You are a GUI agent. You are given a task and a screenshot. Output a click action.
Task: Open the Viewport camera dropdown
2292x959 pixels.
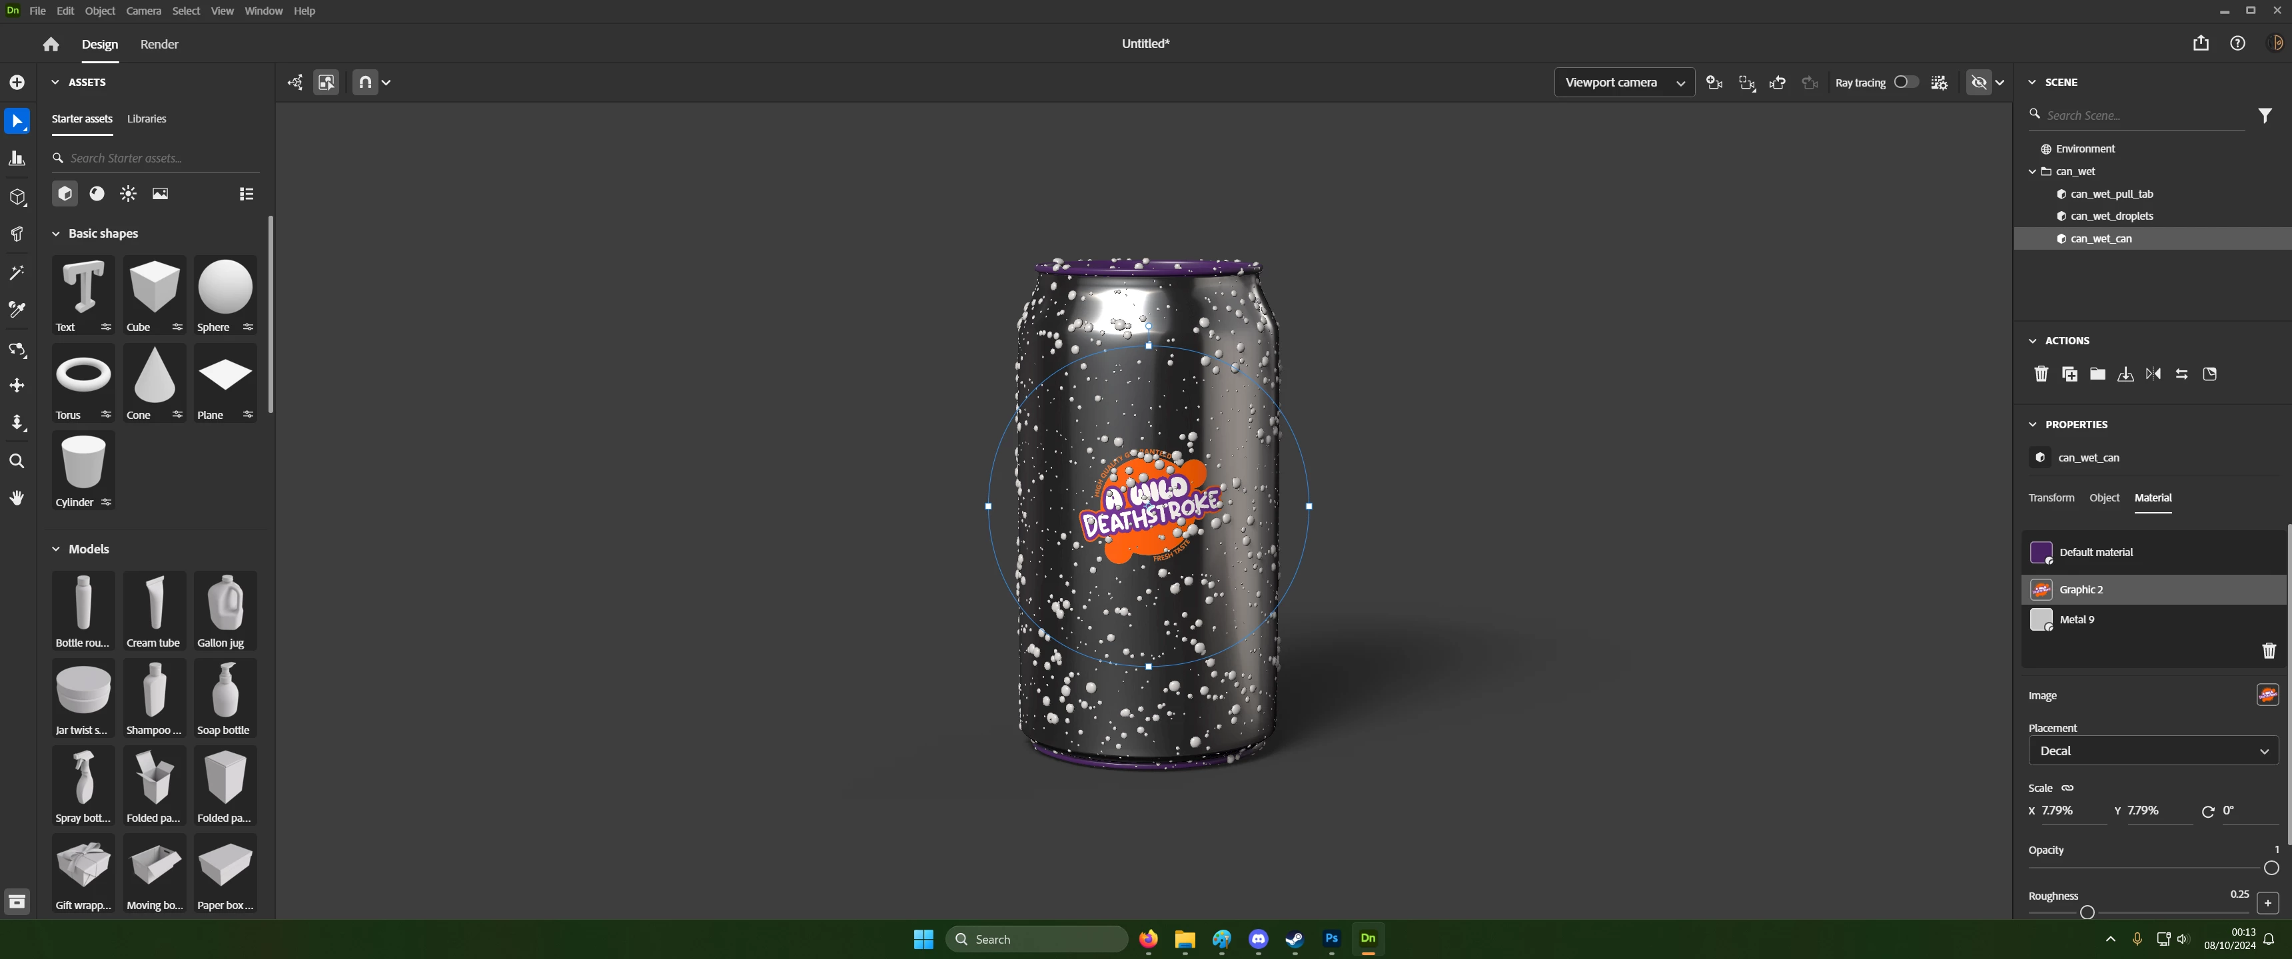point(1623,82)
